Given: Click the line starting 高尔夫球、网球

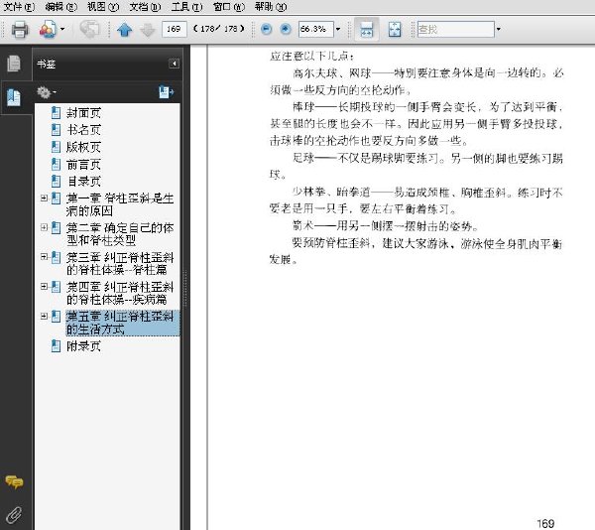Looking at the screenshot, I should pyautogui.click(x=428, y=72).
